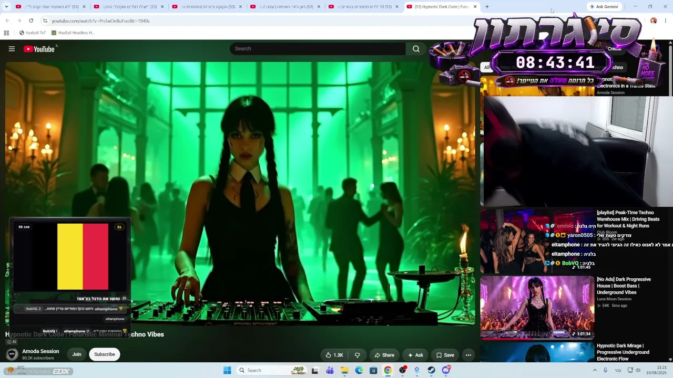Open the YouTube guide hamburger menu

coord(12,49)
